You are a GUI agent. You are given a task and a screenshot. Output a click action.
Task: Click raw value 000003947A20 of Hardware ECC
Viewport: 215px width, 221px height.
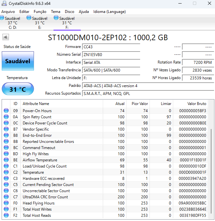coord(192,179)
